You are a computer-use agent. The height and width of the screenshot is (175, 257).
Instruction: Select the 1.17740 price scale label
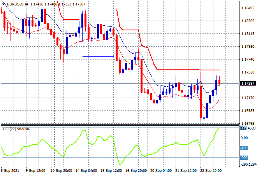point(248,59)
